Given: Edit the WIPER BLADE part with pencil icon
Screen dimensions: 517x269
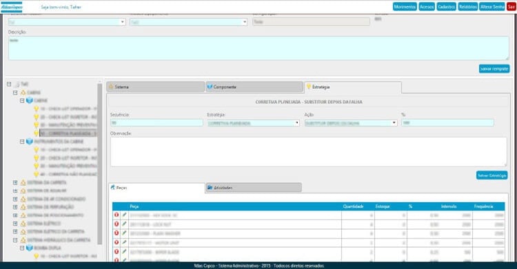Looking at the screenshot, I should (124, 252).
